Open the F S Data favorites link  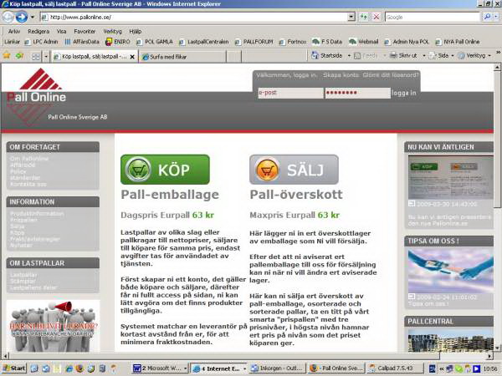[x=327, y=42]
